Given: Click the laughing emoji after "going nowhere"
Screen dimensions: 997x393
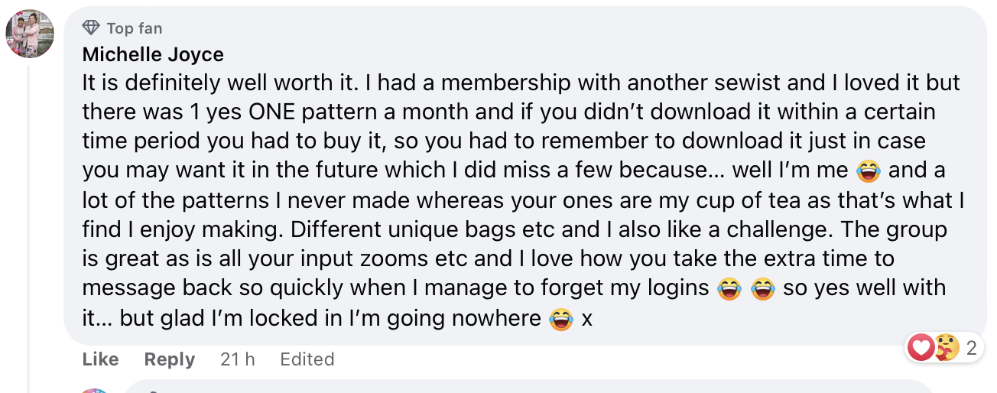Looking at the screenshot, I should click(x=561, y=318).
